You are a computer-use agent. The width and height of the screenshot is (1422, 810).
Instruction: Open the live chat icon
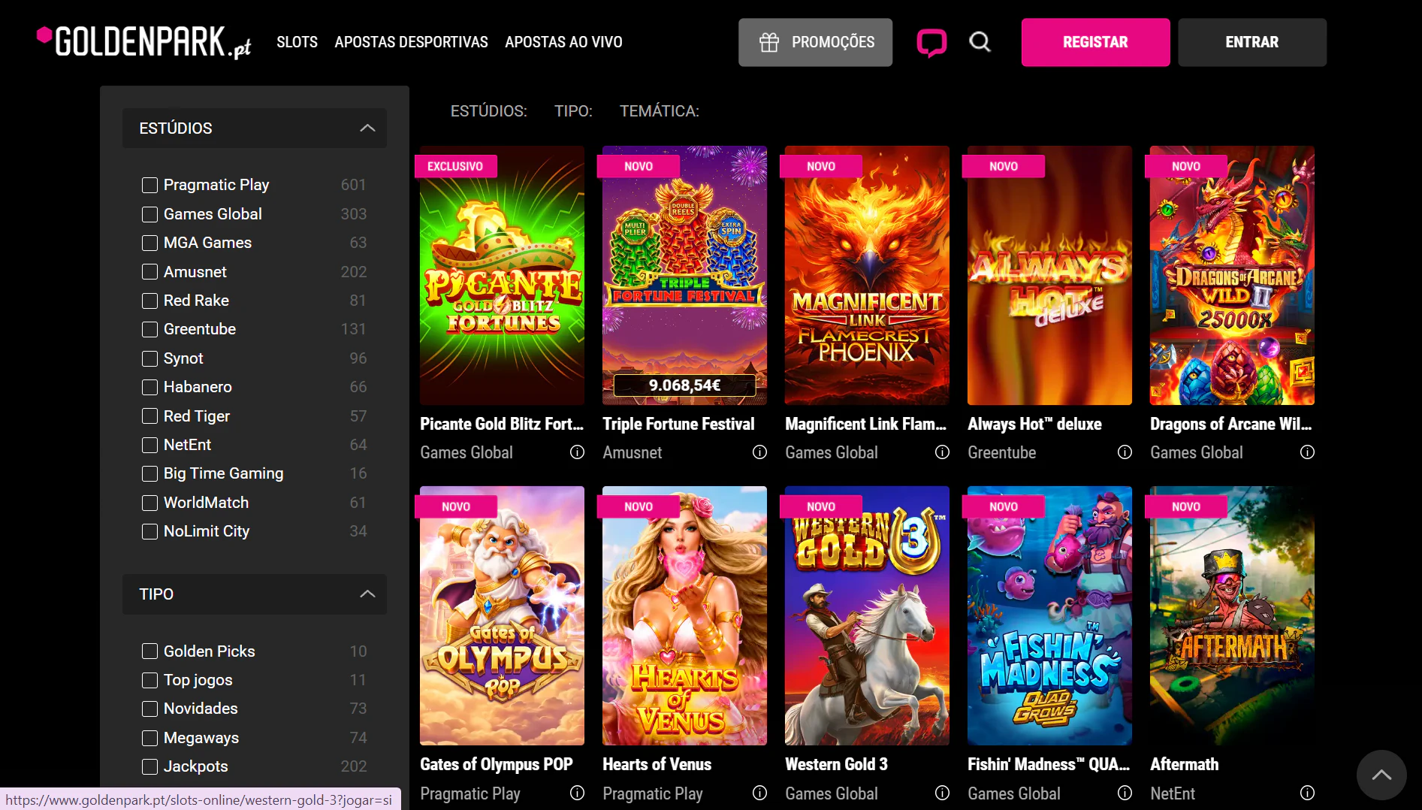[931, 42]
